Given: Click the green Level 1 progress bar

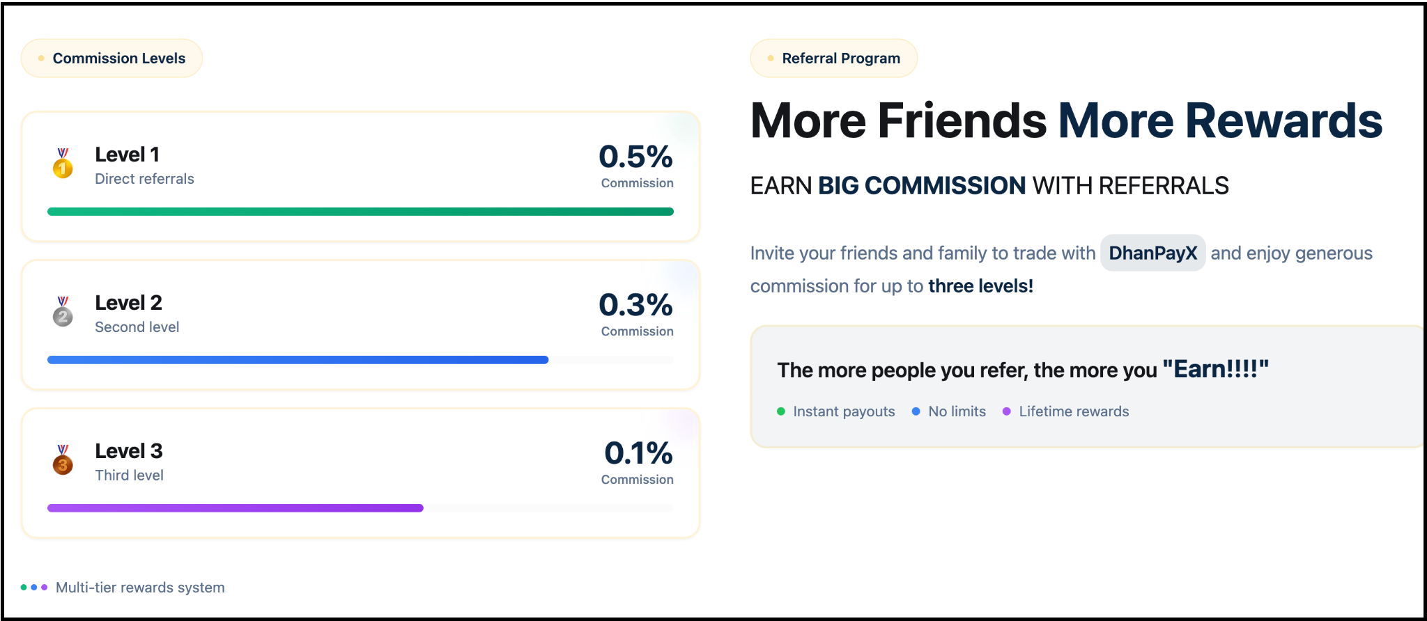Looking at the screenshot, I should pyautogui.click(x=360, y=212).
